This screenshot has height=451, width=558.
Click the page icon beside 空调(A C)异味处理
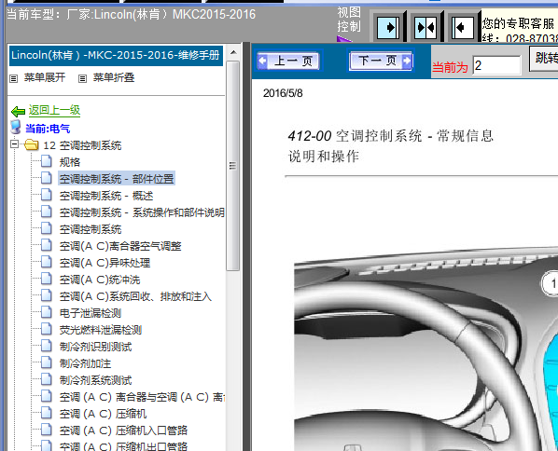pos(47,262)
